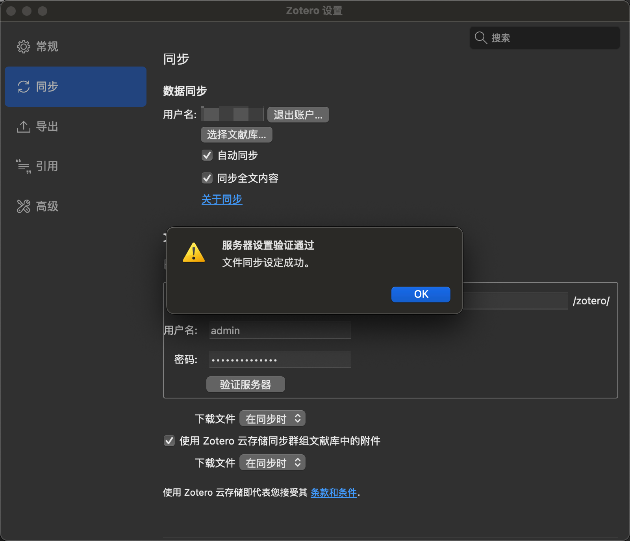Click the gear icon beside 常规

23,46
